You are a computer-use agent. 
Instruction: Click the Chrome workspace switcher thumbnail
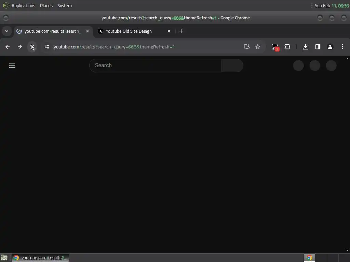309,258
